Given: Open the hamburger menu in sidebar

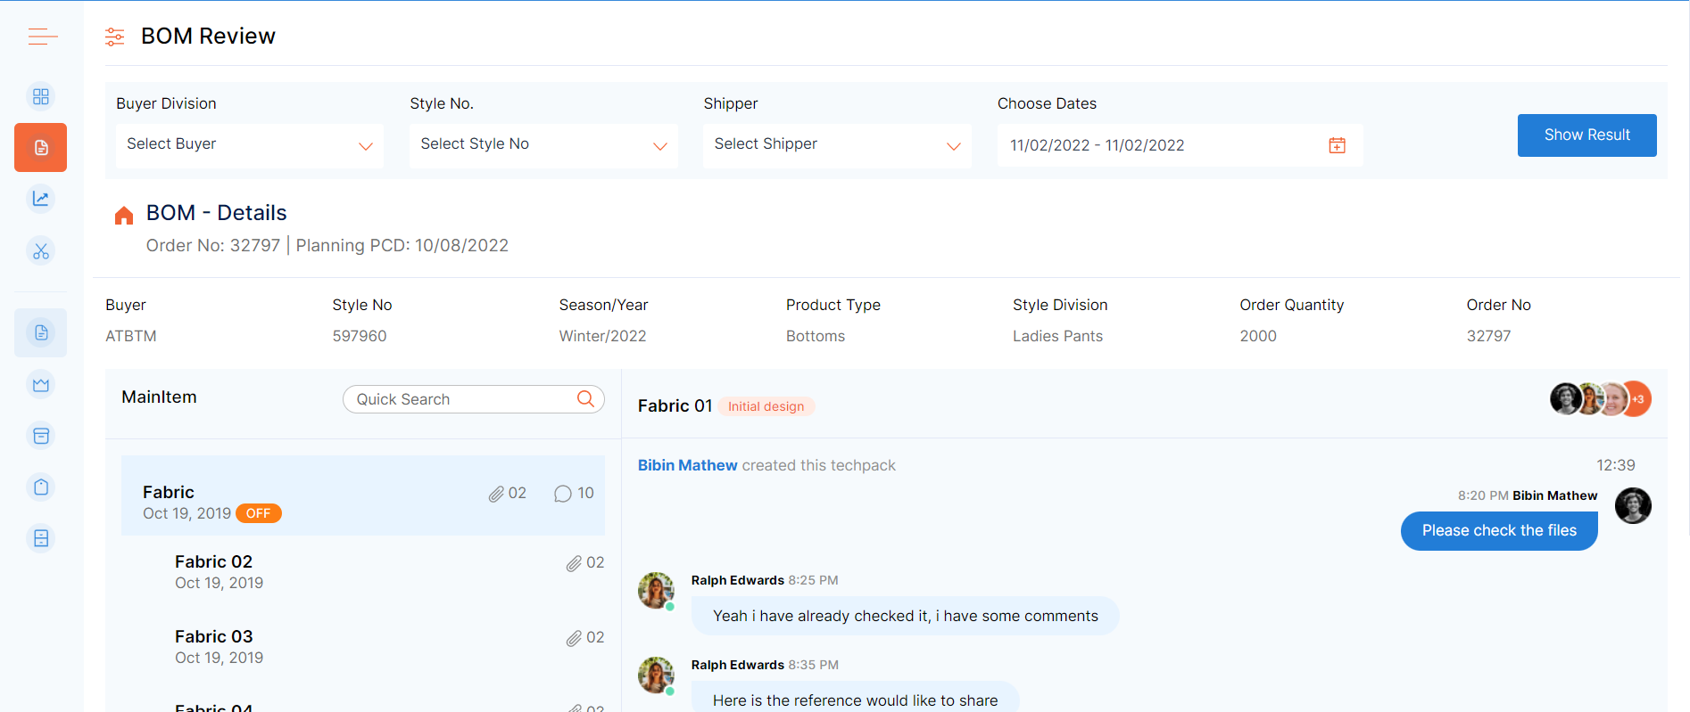Looking at the screenshot, I should 42,37.
